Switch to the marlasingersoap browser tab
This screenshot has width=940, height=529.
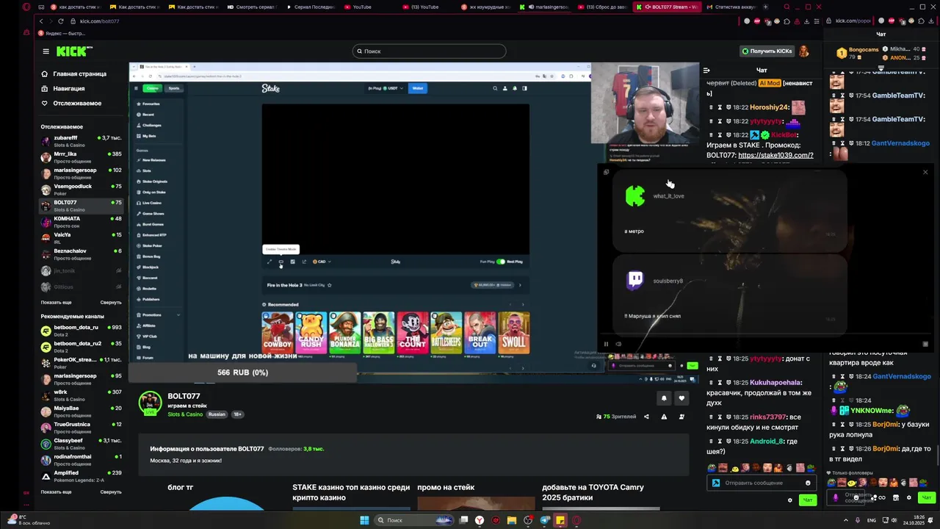pyautogui.click(x=544, y=7)
